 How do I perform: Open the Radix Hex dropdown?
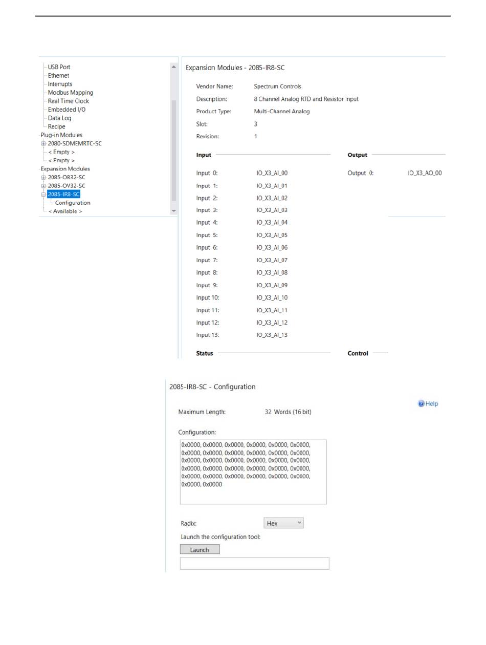[x=283, y=523]
